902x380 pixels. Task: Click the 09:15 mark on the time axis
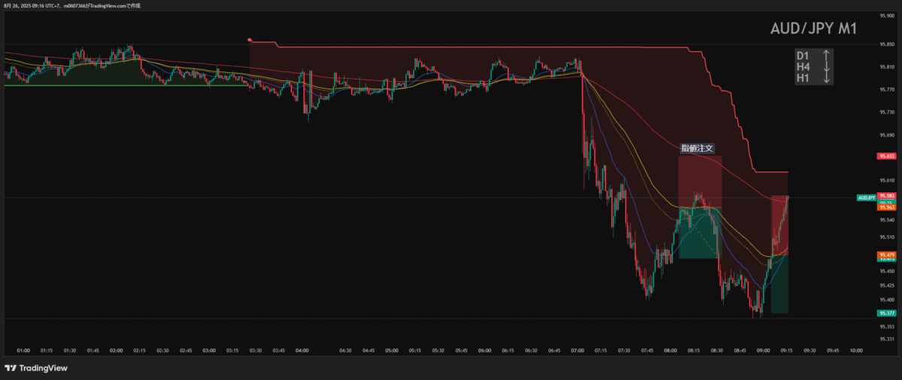[786, 350]
